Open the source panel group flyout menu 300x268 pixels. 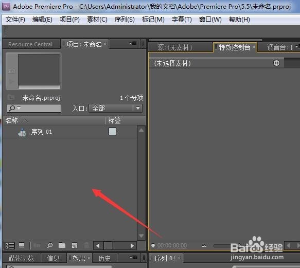click(x=297, y=46)
